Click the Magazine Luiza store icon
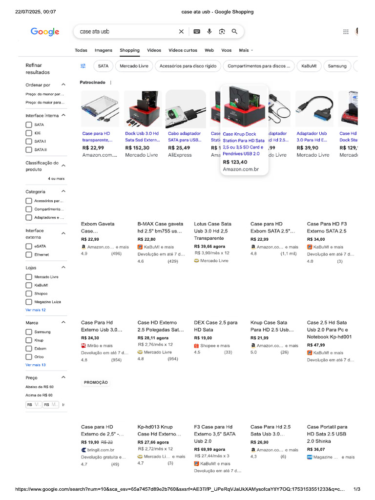 pos(309,457)
